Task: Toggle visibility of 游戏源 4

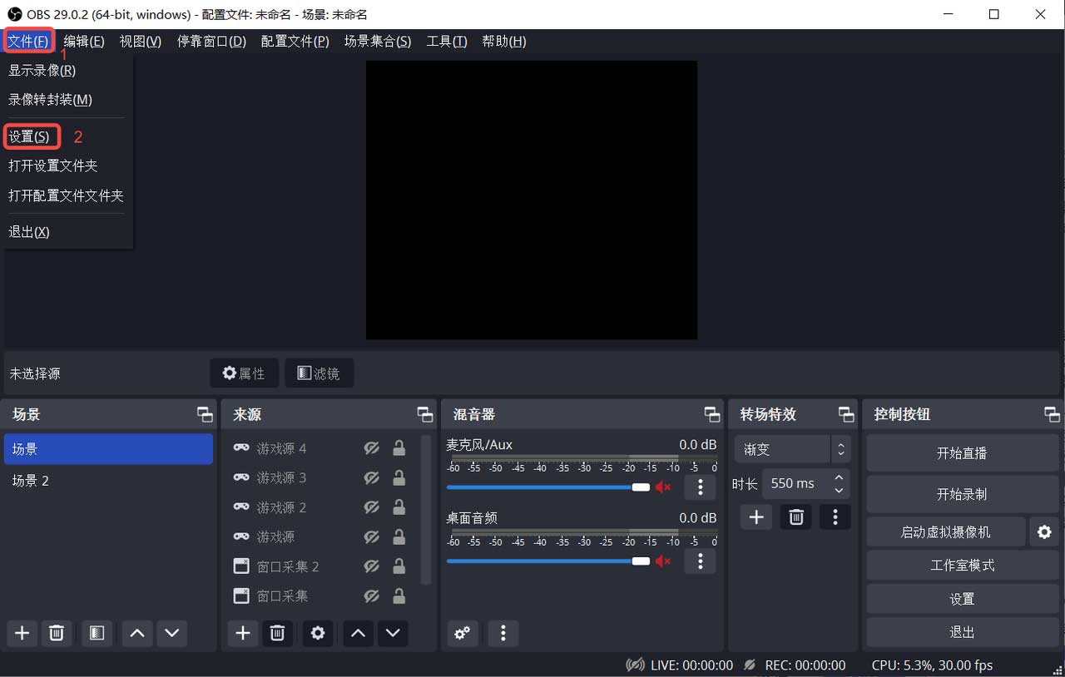Action: click(372, 448)
